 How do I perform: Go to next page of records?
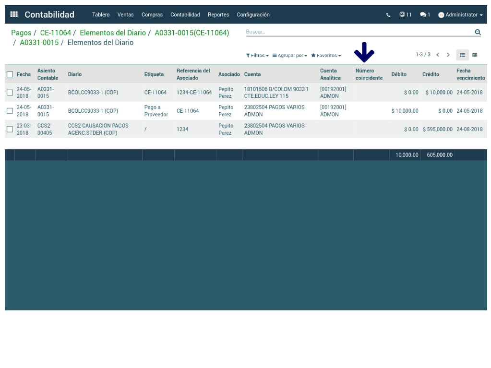coord(448,55)
